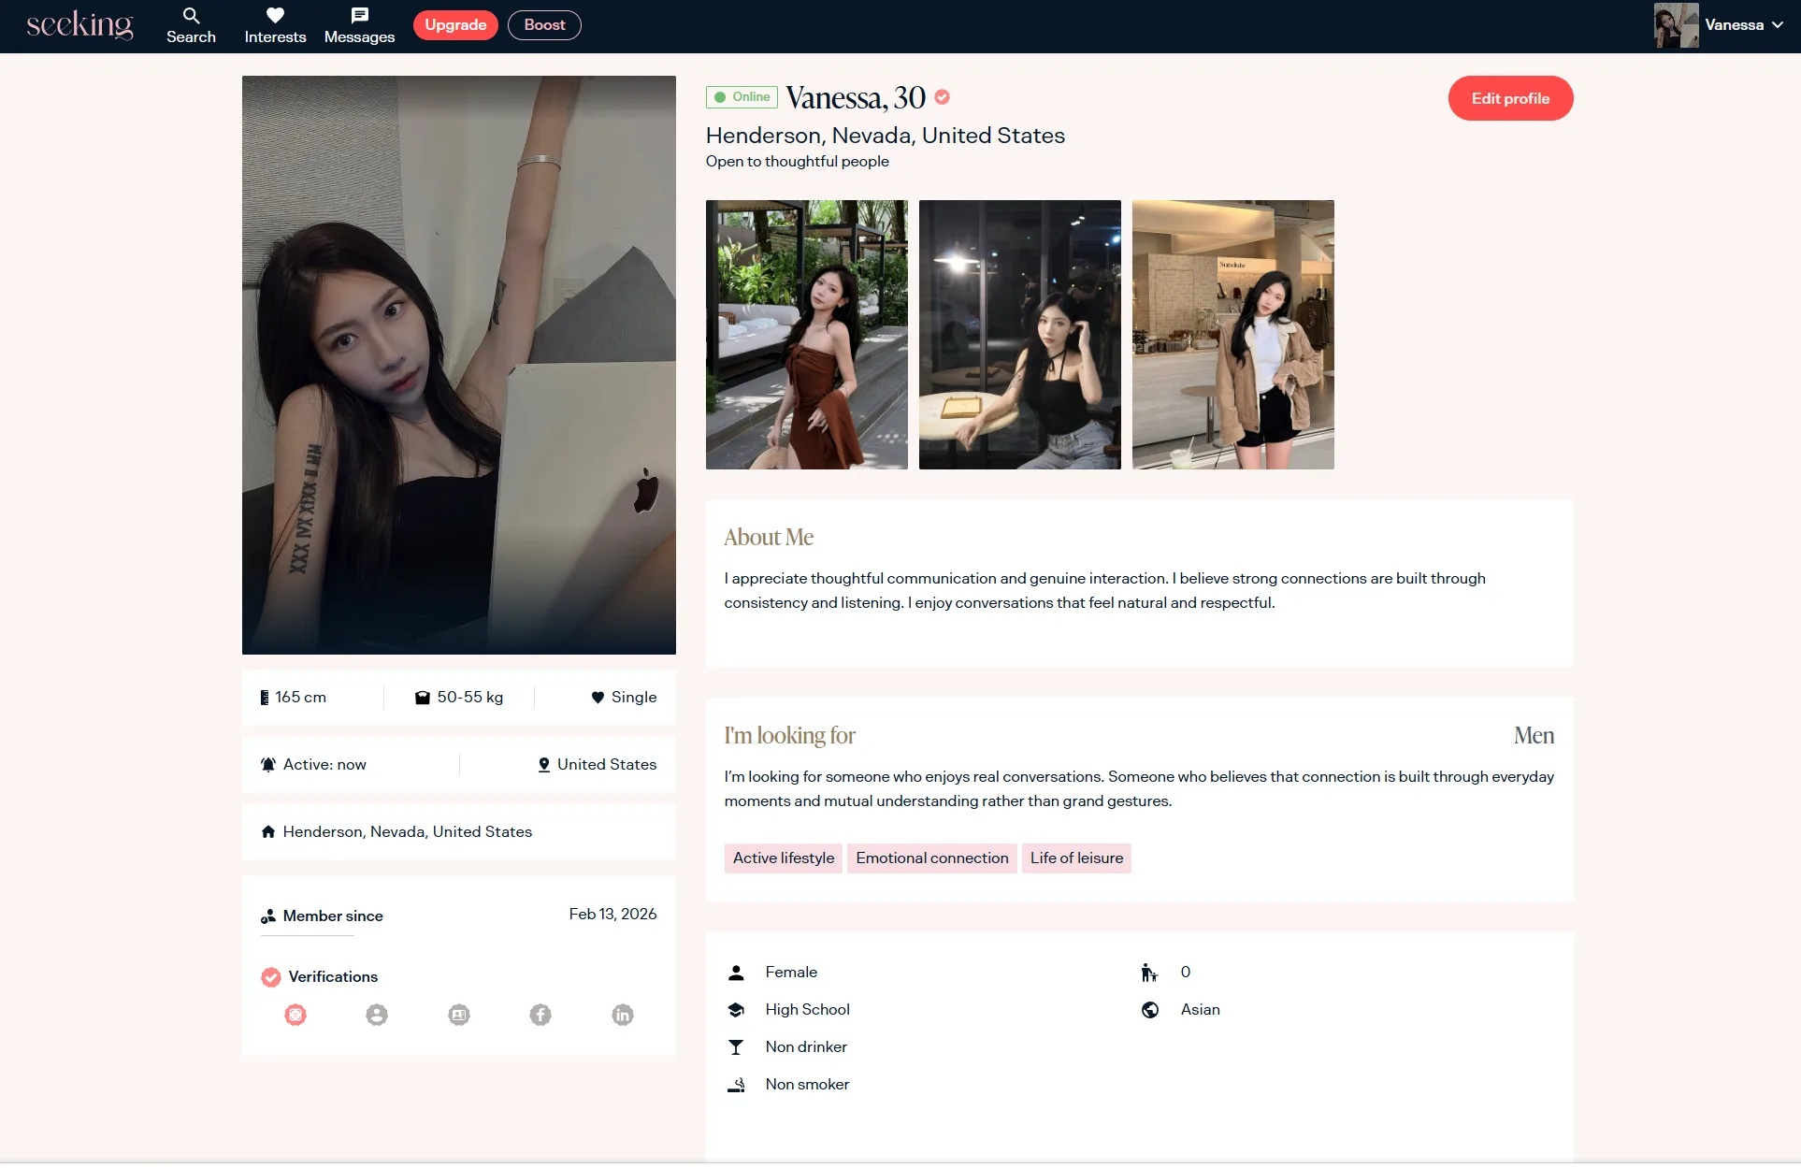
Task: Click the profile person verification badge
Action: pyautogui.click(x=377, y=1015)
